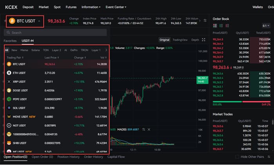Open Order History tab
274x165 pixels.
click(94, 157)
